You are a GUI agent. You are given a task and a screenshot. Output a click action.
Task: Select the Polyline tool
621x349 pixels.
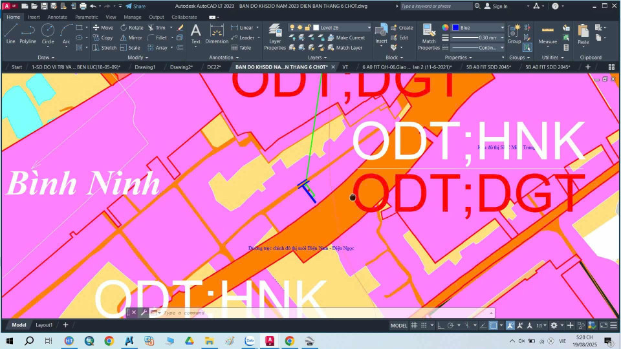(28, 33)
